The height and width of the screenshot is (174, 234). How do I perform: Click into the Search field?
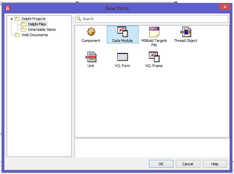point(152,19)
